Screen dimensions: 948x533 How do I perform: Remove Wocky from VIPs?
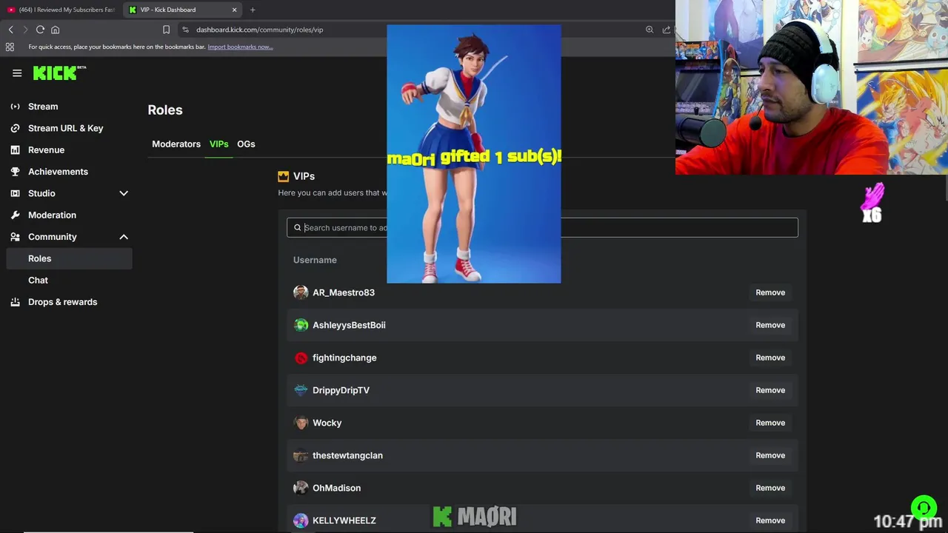(x=770, y=423)
